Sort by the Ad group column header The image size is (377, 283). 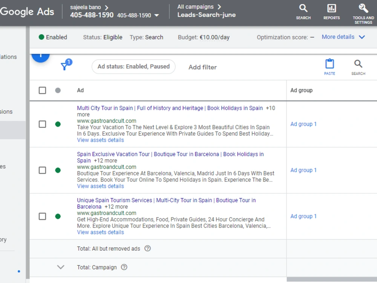pyautogui.click(x=301, y=90)
